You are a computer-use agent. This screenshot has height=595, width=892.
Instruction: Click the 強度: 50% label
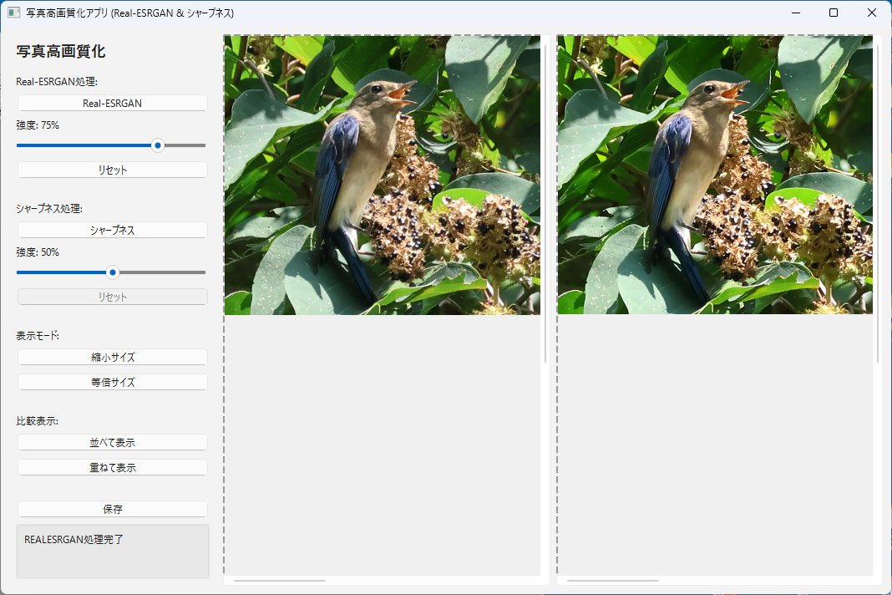tap(38, 252)
